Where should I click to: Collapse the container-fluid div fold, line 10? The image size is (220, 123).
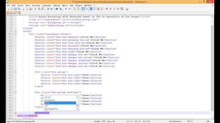point(15,34)
